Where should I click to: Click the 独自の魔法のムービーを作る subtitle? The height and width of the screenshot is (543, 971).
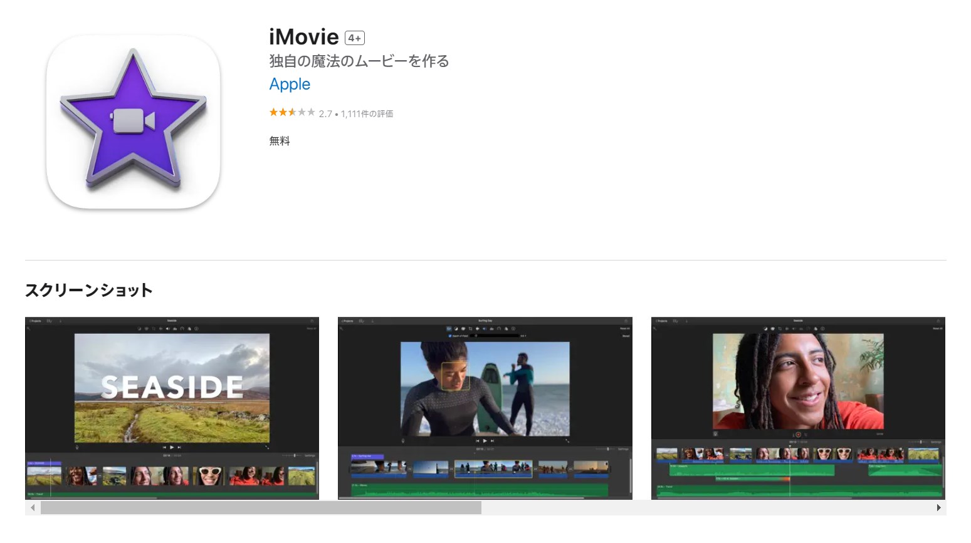coord(359,61)
